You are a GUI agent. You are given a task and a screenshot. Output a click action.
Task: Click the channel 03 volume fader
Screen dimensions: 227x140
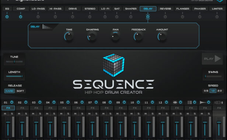tap(36, 122)
